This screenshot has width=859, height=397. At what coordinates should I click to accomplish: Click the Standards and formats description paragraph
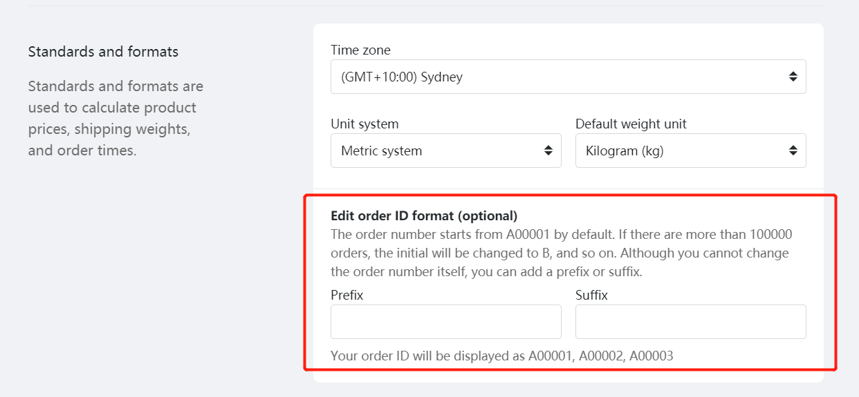pos(116,118)
